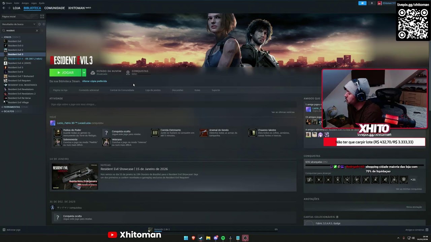Focus the library search field
The height and width of the screenshot is (242, 431).
click(x=21, y=31)
